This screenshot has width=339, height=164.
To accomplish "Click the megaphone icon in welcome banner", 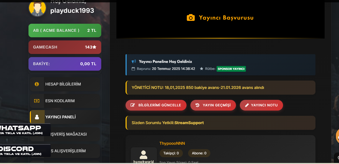I will click(134, 62).
